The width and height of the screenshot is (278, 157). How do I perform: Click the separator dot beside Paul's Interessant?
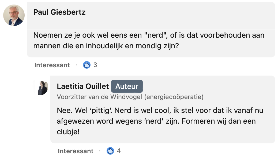(x=76, y=65)
